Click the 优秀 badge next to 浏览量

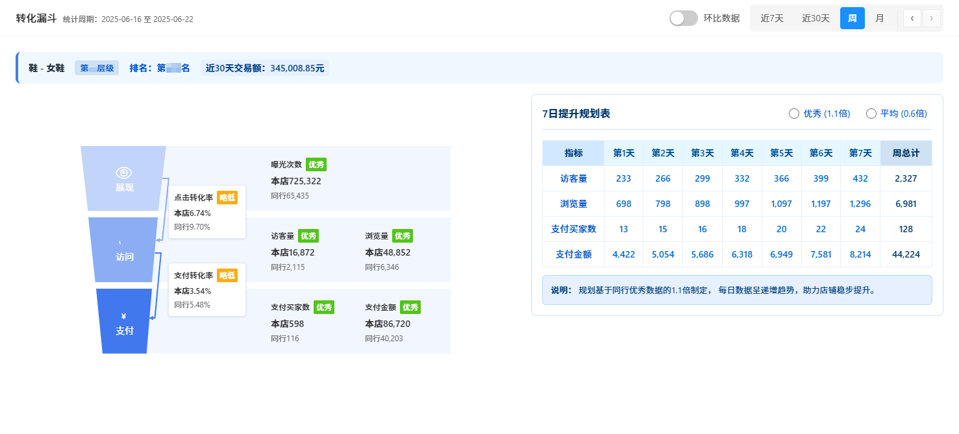coord(403,235)
